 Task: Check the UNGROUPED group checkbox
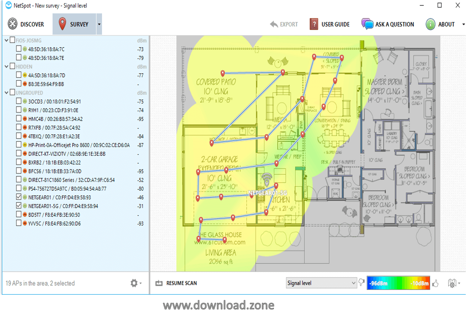coord(12,92)
